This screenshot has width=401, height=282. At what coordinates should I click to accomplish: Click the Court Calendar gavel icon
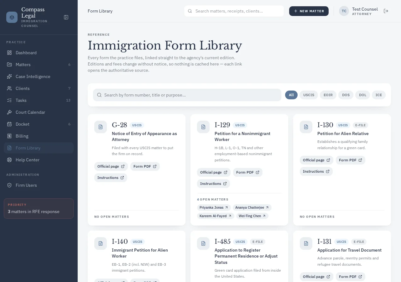pyautogui.click(x=9, y=112)
